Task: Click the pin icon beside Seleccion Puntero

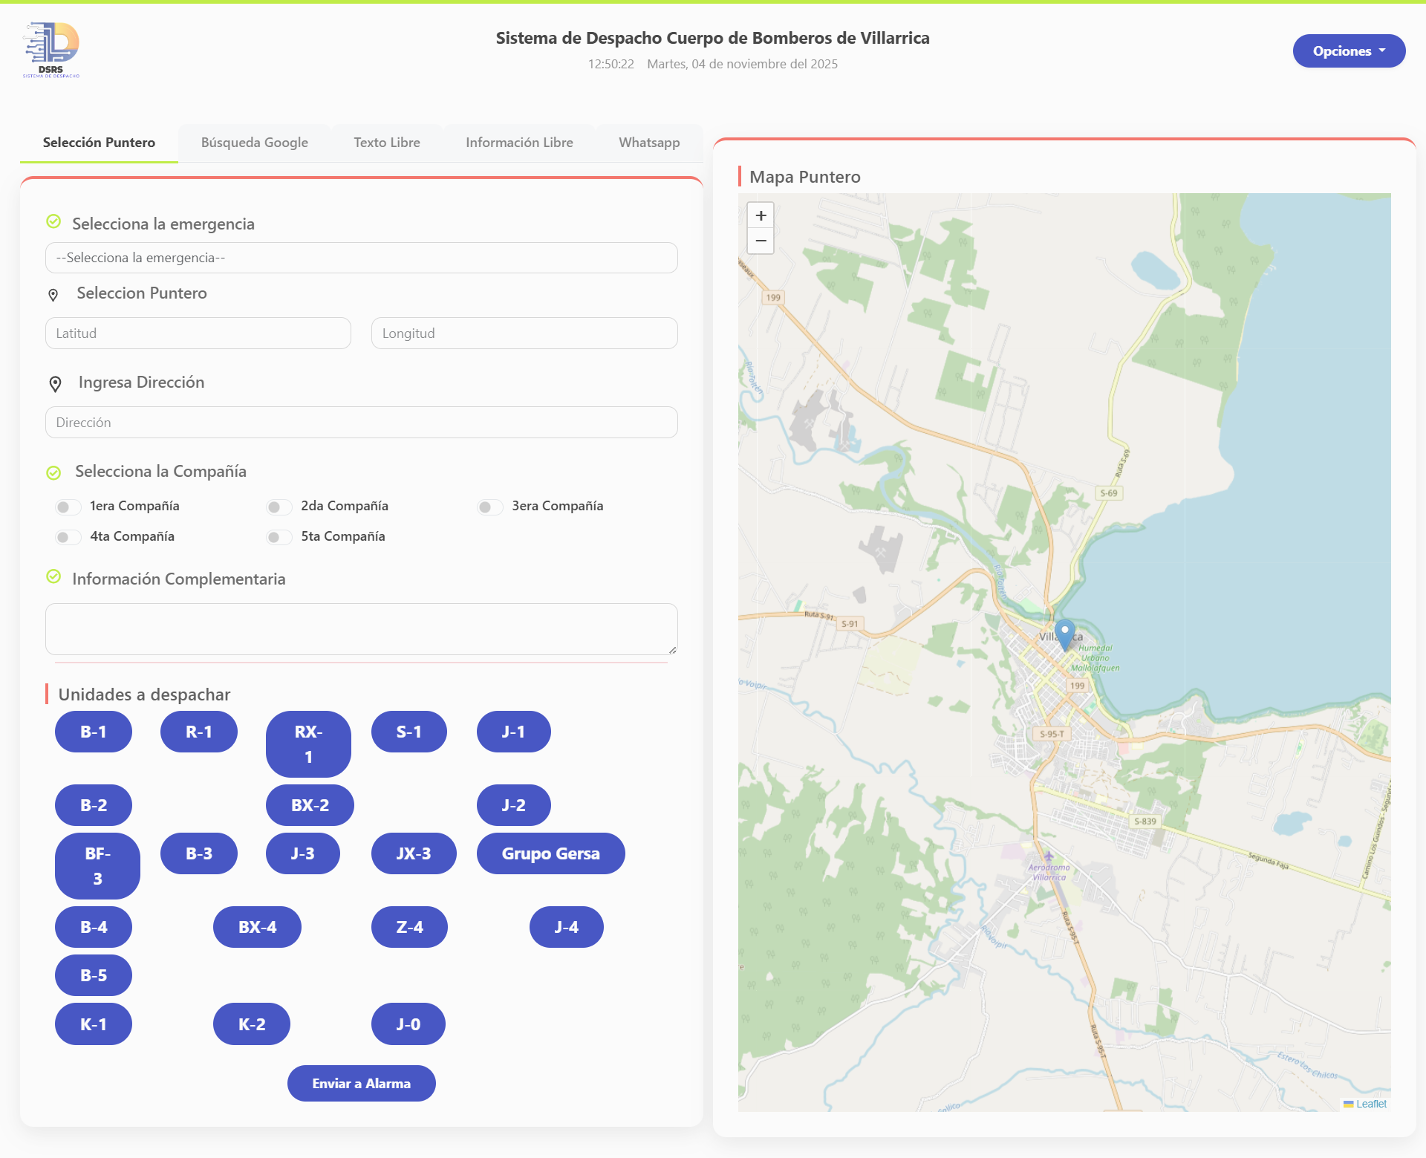Action: pos(53,295)
